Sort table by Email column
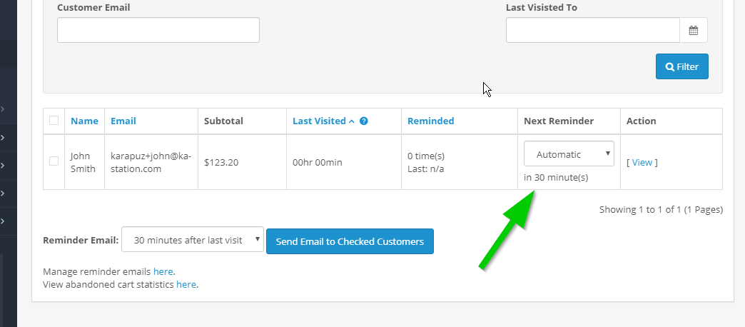The image size is (745, 327). tap(123, 121)
